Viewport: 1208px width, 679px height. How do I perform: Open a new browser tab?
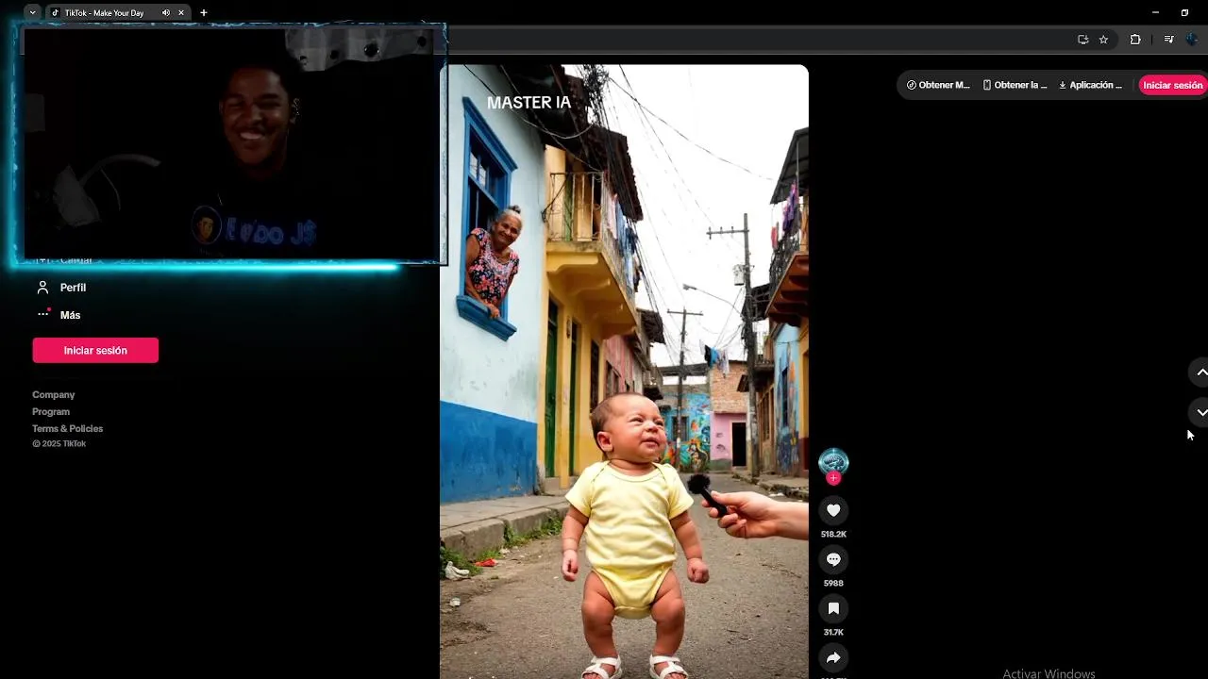203,13
